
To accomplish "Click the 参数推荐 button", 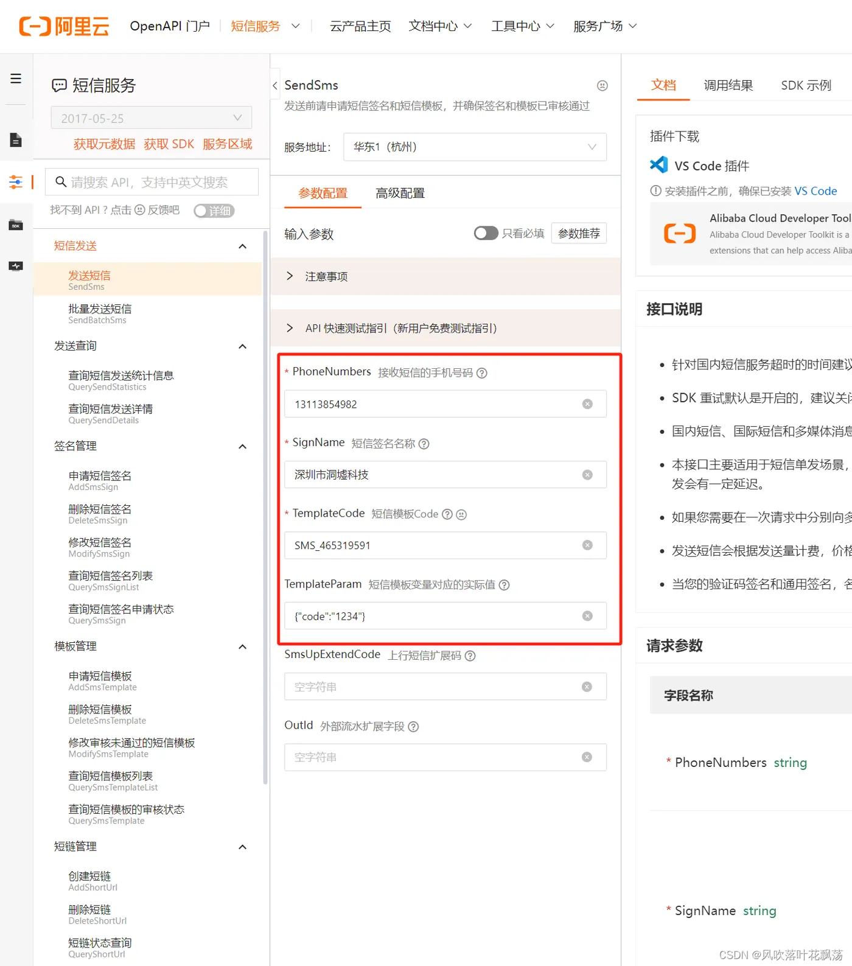I will (x=579, y=233).
